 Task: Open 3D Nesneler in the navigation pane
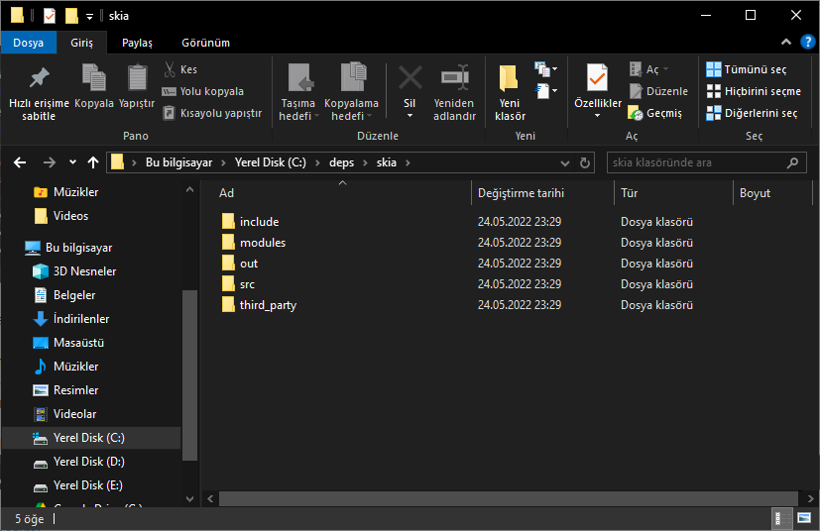(84, 271)
